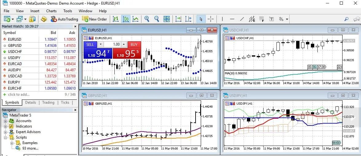361x156 pixels.
Task: Select the equidistant channel tool
Action: (x=252, y=19)
